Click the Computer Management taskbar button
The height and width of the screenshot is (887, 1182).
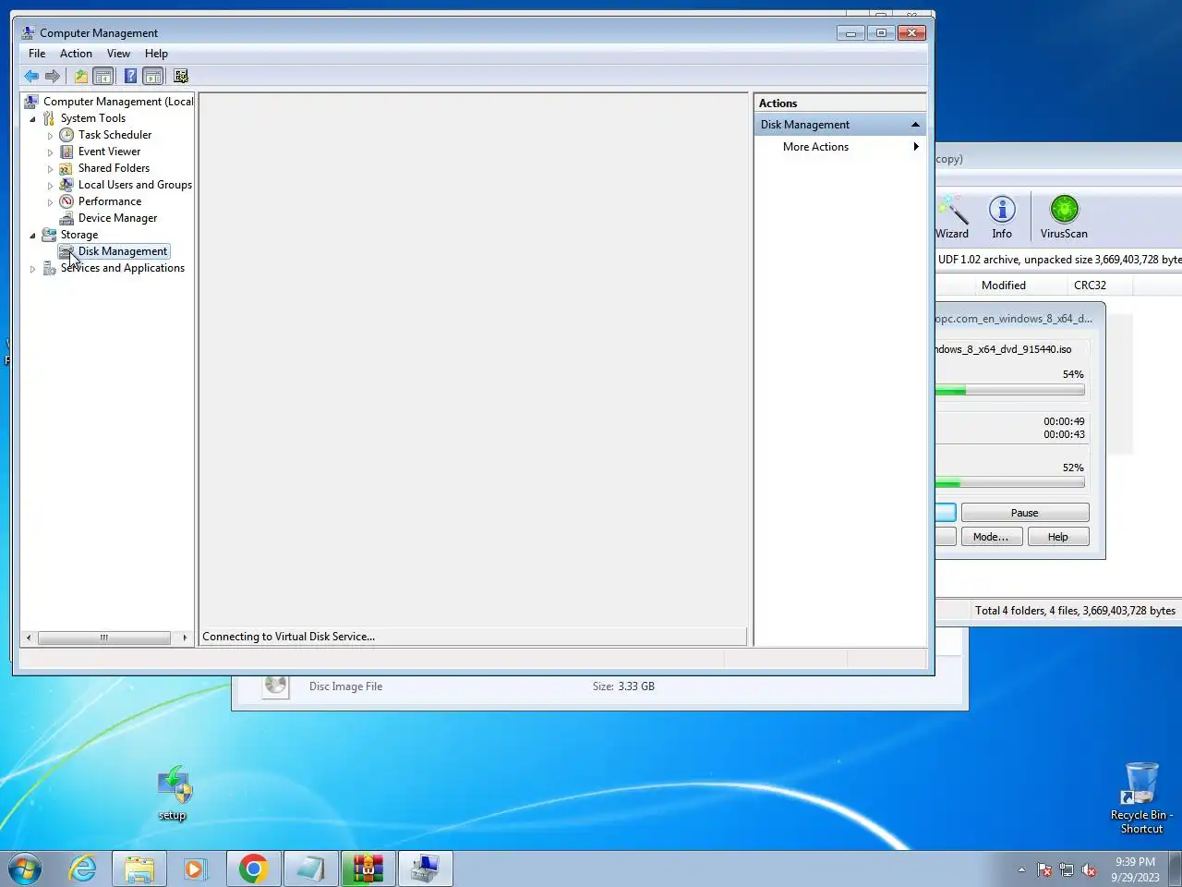pyautogui.click(x=425, y=869)
